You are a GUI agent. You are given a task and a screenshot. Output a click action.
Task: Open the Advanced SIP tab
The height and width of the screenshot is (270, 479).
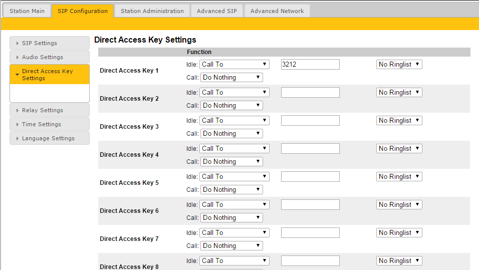coord(217,11)
